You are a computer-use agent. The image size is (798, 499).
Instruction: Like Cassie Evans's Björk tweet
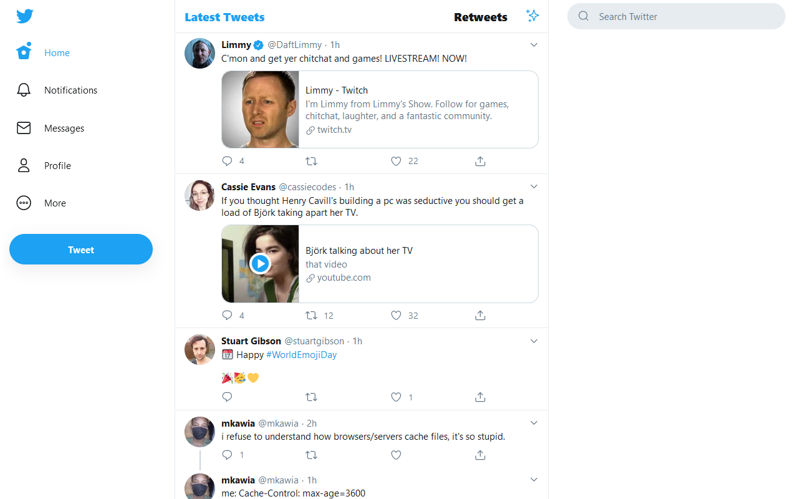(396, 315)
